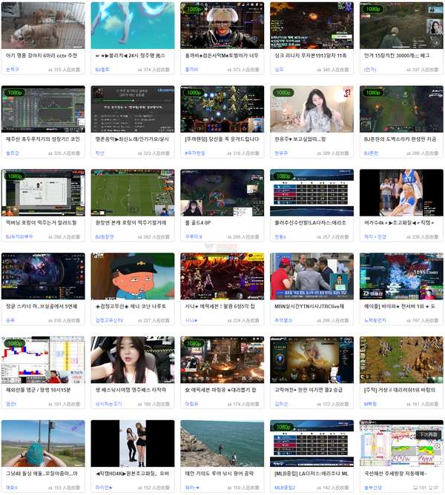Open the two dancers in black outfits thumbnail

click(x=133, y=444)
